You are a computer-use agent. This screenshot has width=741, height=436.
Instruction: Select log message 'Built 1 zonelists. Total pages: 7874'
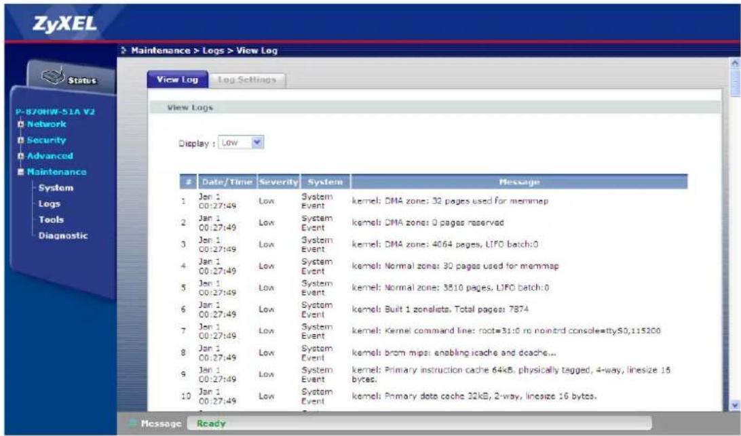click(x=440, y=309)
